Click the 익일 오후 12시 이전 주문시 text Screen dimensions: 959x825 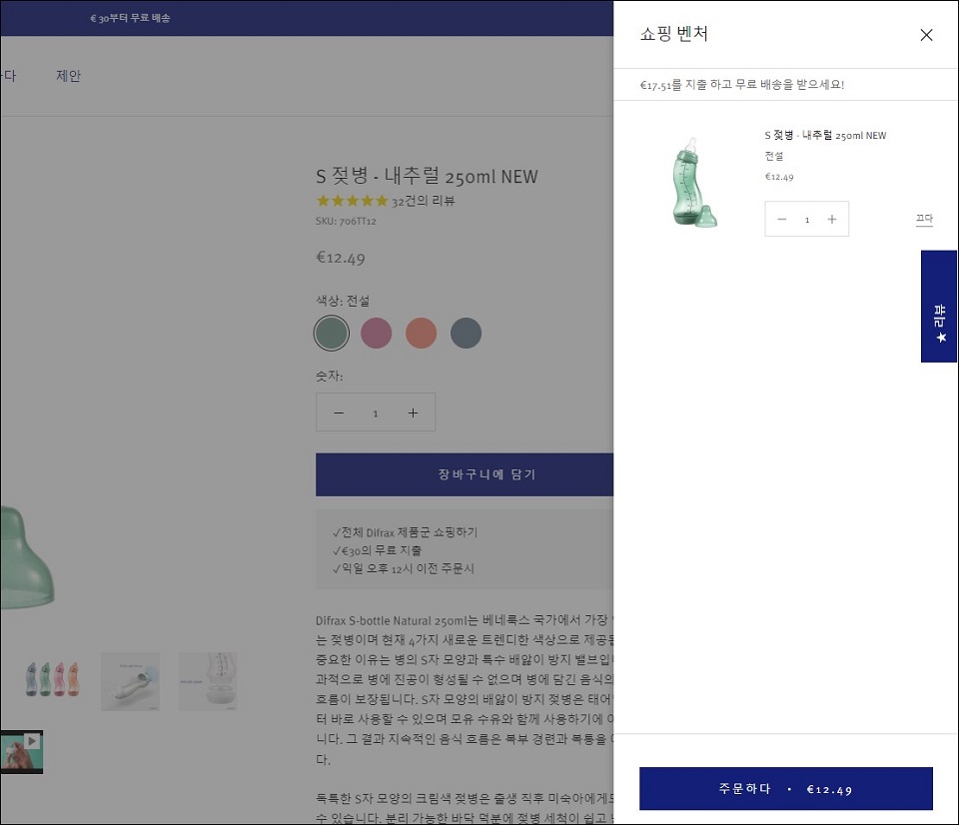coord(408,568)
